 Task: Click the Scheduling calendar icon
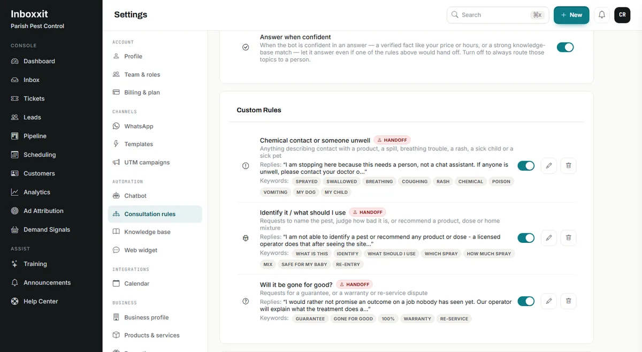[x=14, y=155]
